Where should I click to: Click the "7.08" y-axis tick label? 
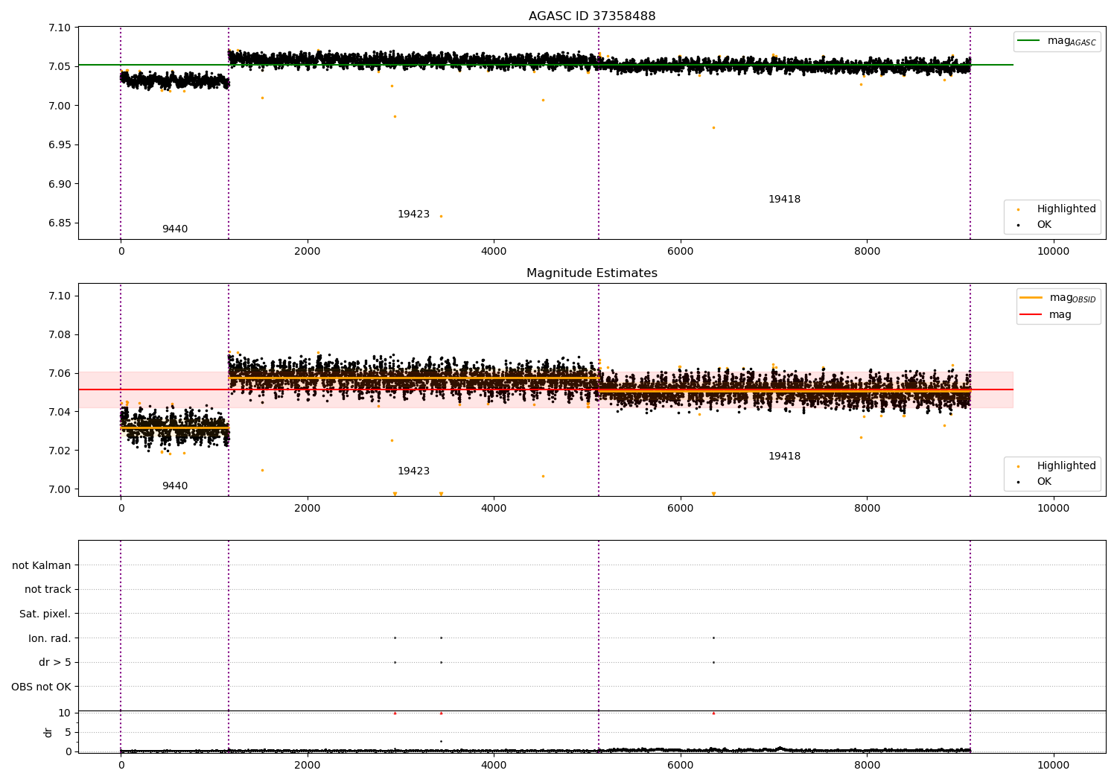coord(60,334)
